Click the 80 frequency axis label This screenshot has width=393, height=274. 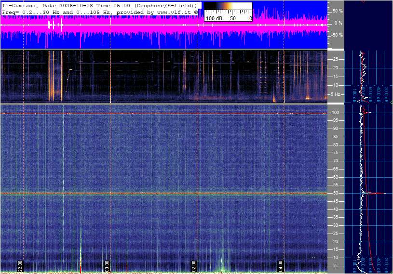tap(335, 145)
